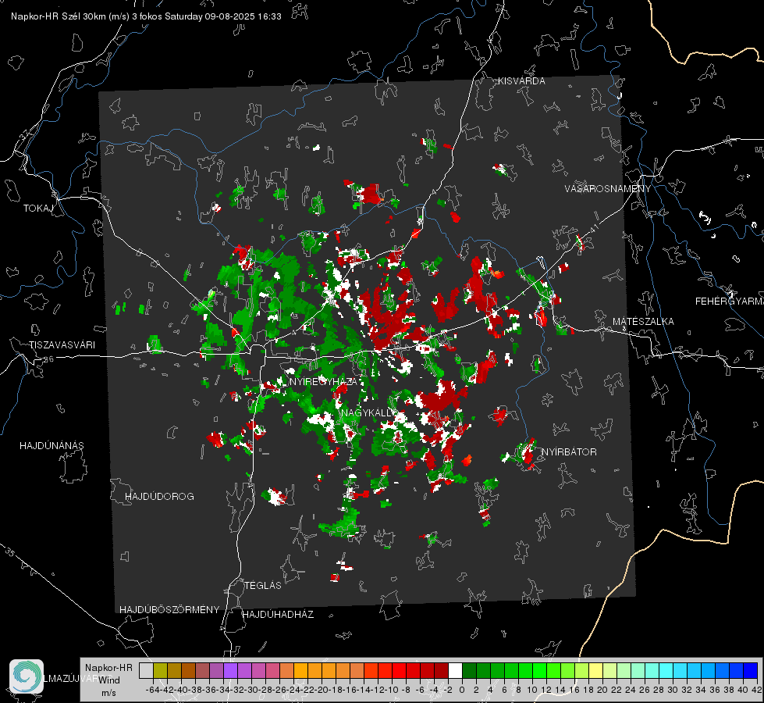This screenshot has height=703, width=764.
Task: Select the TOKAJ label on the map
Action: (x=38, y=209)
